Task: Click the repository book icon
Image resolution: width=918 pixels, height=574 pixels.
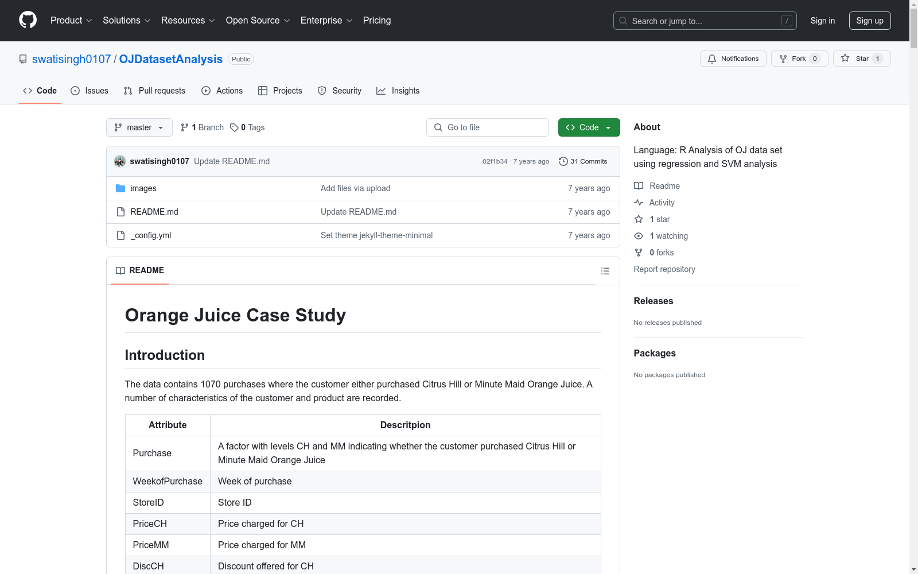Action: 23,59
